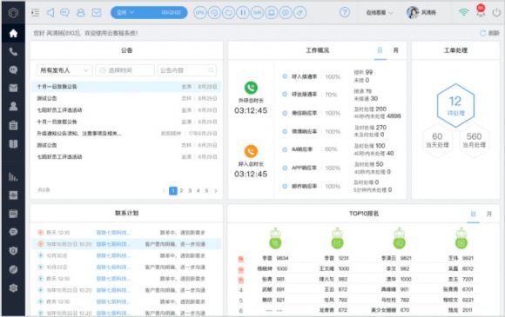The image size is (505, 317).
Task: Click the notification bell with red badge
Action: (x=481, y=11)
